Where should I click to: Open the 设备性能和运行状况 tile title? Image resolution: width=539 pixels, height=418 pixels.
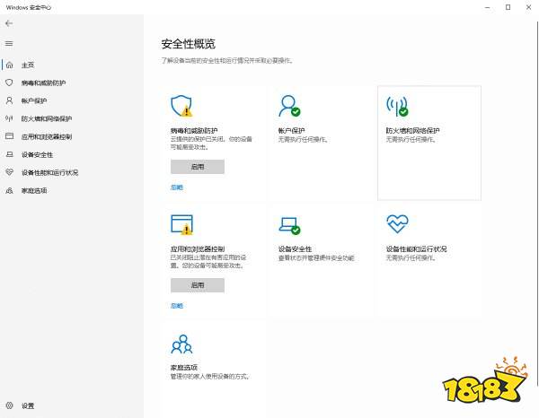416,248
